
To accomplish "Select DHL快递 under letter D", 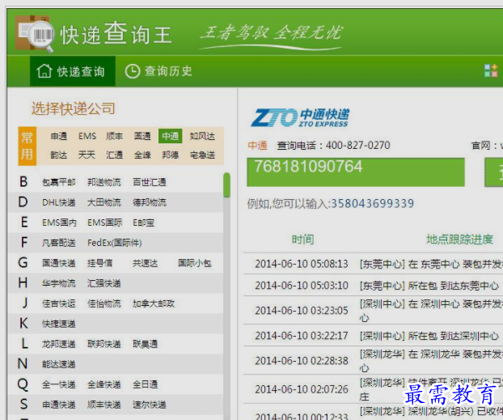I will 59,202.
